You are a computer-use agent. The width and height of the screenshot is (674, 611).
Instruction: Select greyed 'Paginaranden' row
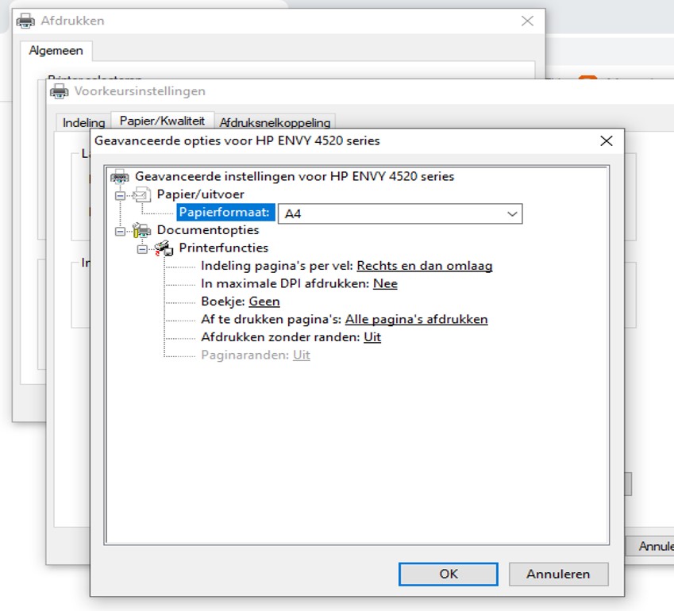pyautogui.click(x=256, y=355)
